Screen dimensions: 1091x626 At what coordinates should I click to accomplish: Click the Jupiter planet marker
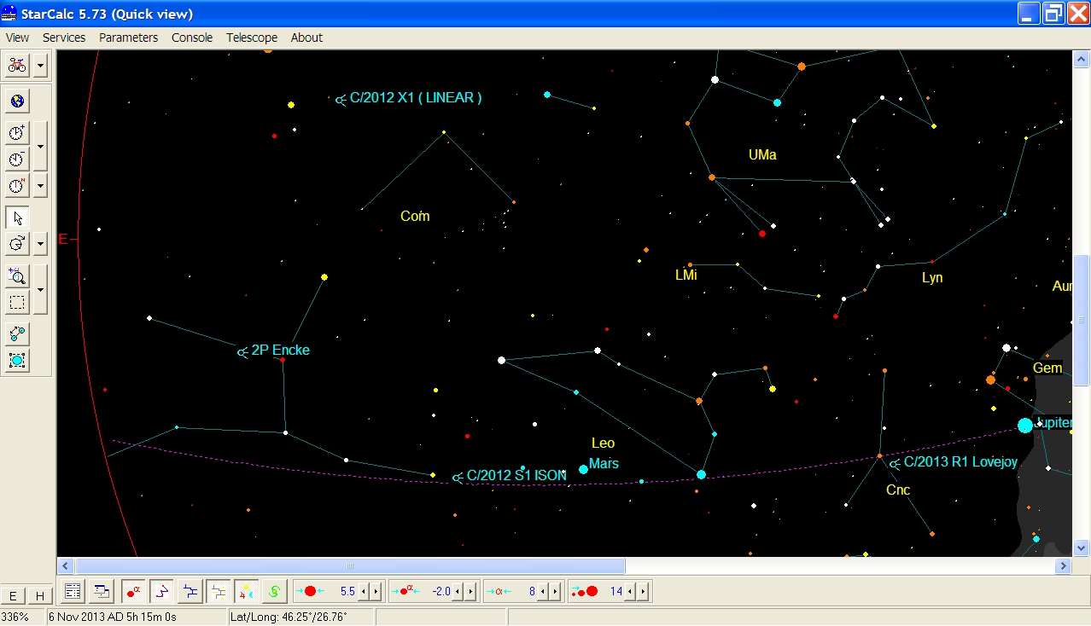pyautogui.click(x=1025, y=425)
